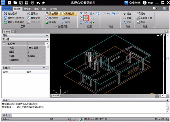Click the 线型 value field
The height and width of the screenshot is (122, 170).
pyautogui.click(x=37, y=56)
